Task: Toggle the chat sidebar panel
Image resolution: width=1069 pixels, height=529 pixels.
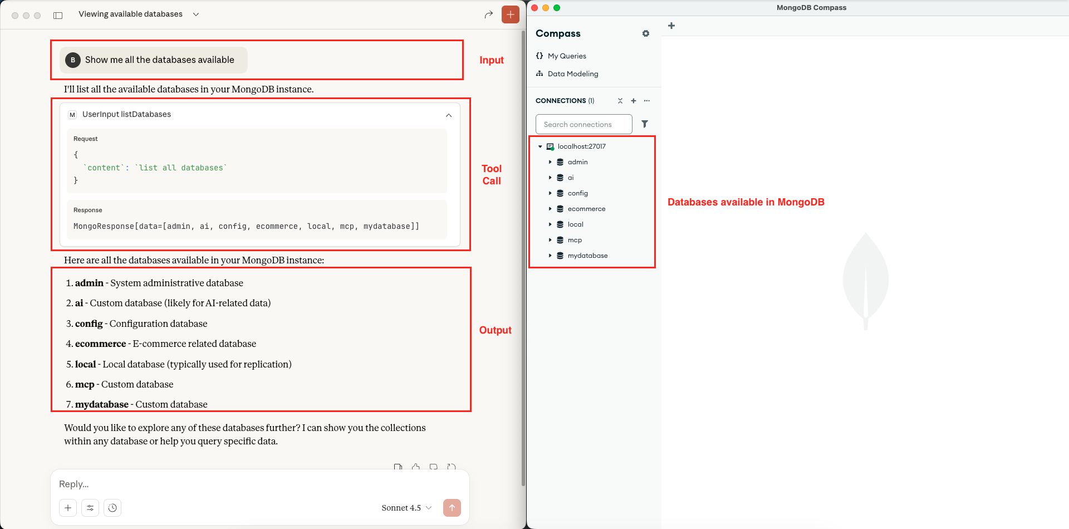Action: coord(58,15)
